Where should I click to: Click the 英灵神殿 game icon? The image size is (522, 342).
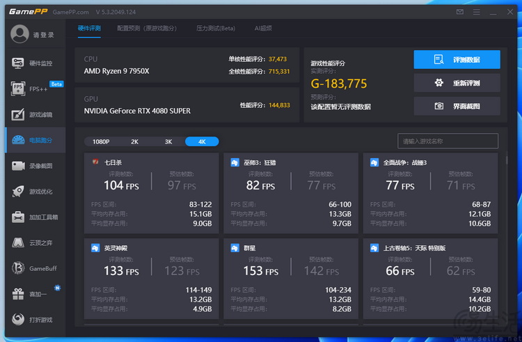(x=95, y=248)
